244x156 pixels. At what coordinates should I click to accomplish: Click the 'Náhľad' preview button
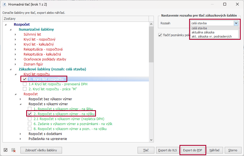214,150
